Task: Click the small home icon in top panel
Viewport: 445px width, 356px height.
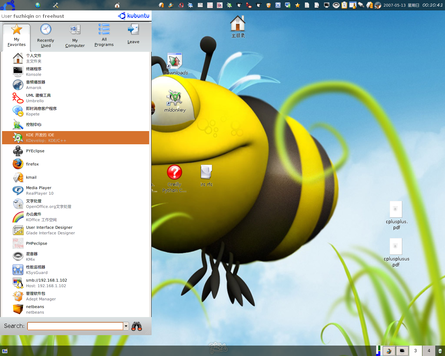Action: (x=117, y=5)
